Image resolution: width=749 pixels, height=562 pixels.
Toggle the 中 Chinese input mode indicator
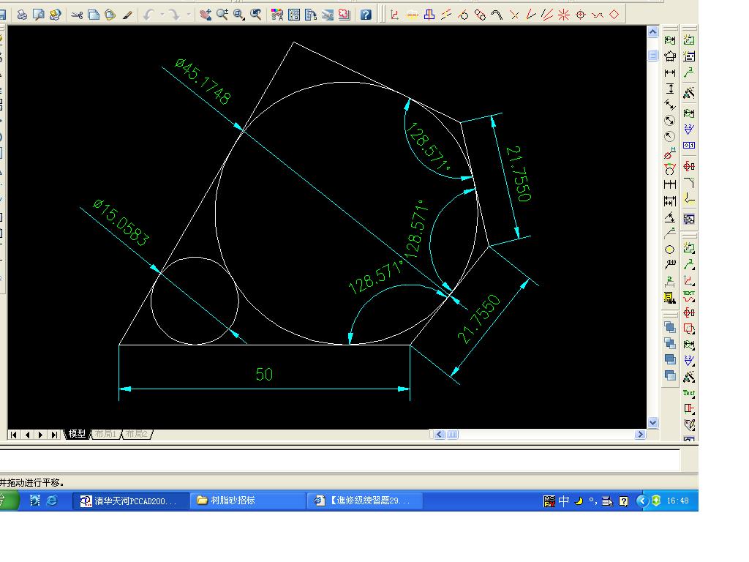(564, 501)
